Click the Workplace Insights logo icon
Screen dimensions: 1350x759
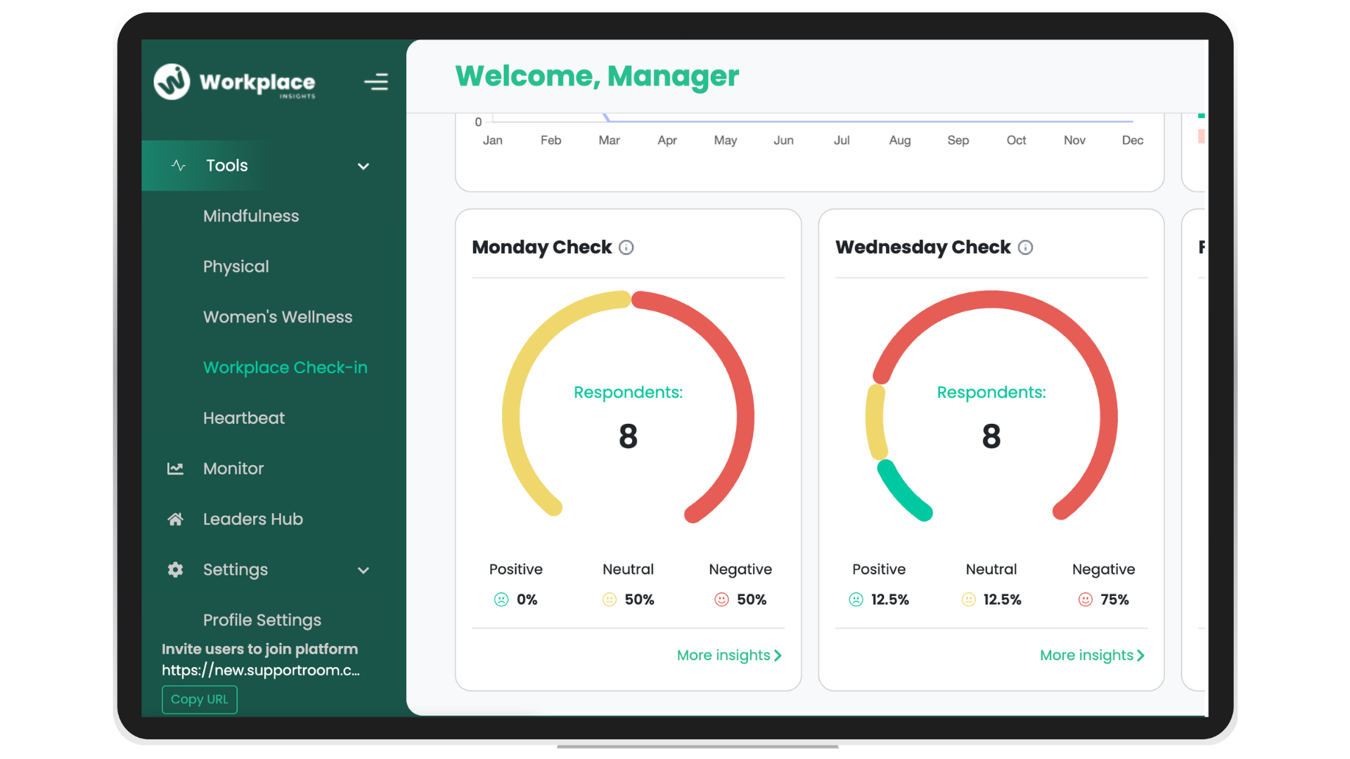click(x=172, y=82)
